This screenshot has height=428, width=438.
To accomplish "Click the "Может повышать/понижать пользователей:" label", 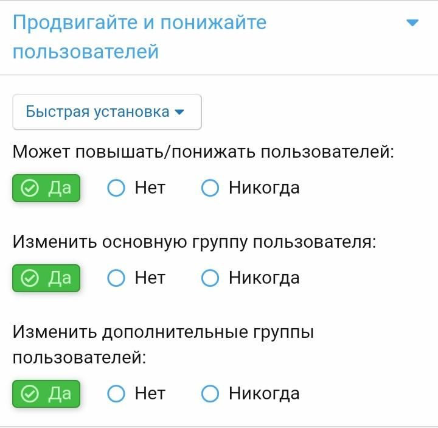I will click(203, 152).
